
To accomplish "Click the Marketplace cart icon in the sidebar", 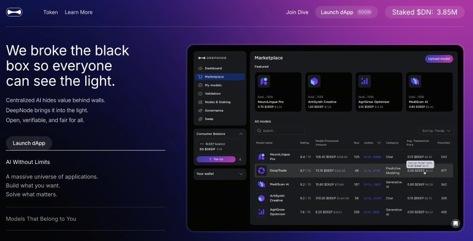I will pos(200,77).
